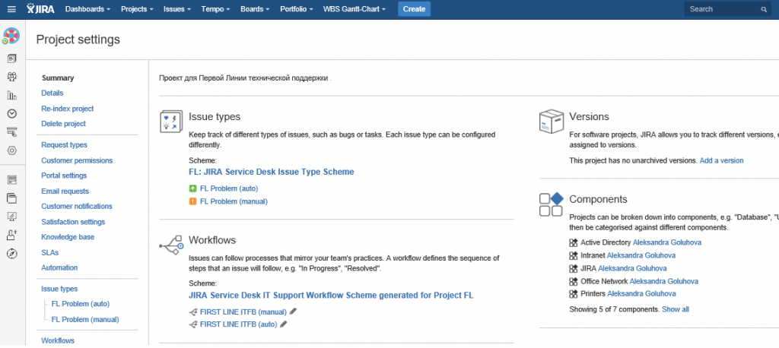
Task: Open Email requests settings
Action: (x=65, y=191)
